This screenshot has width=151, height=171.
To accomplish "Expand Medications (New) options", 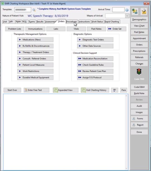I will click(35, 40).
